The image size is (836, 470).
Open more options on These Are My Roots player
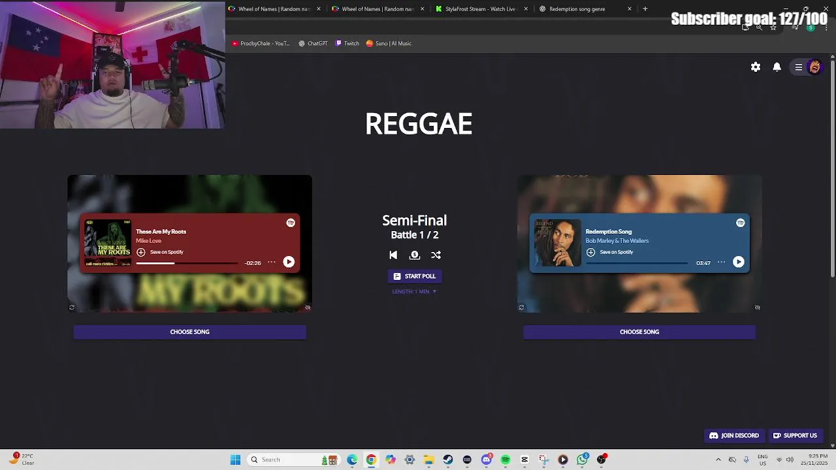point(271,262)
